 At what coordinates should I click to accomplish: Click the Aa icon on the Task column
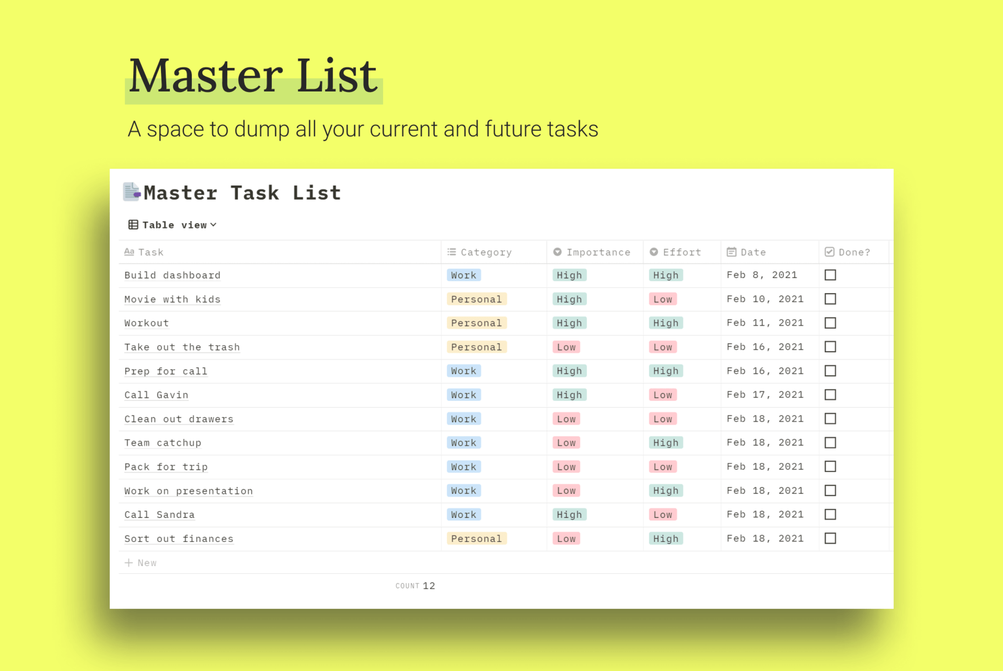click(x=130, y=252)
